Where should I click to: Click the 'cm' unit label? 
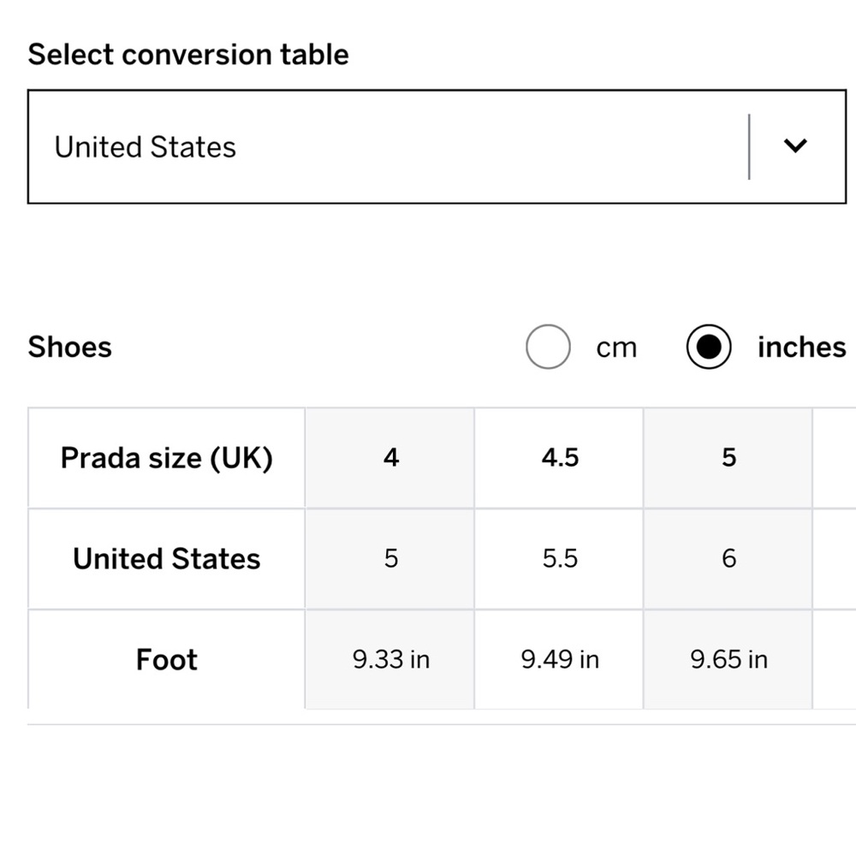click(616, 348)
